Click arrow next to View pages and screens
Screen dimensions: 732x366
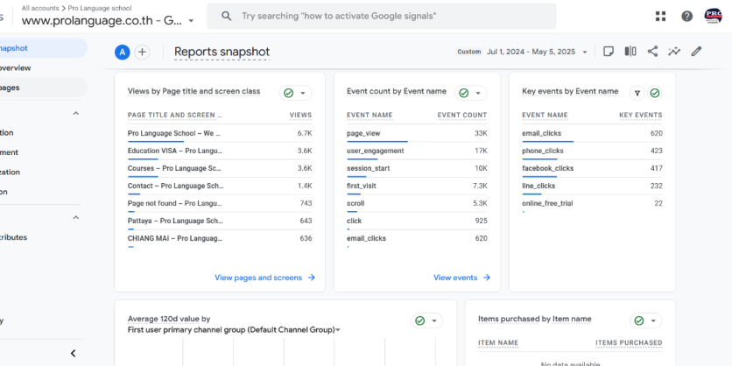[x=312, y=278]
